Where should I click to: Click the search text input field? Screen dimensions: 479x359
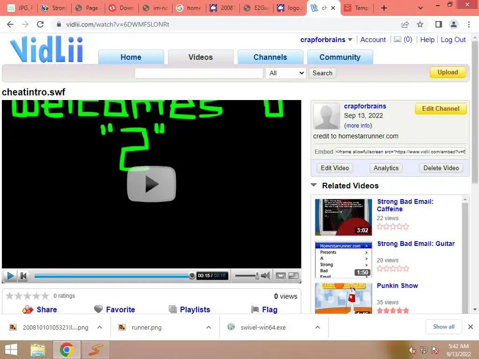pos(199,73)
